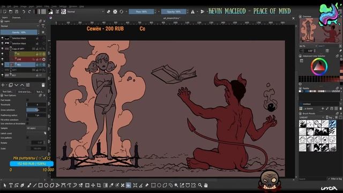Hide the LINE layer via its eye icon
Screen dimensions: 343x193
point(2,59)
